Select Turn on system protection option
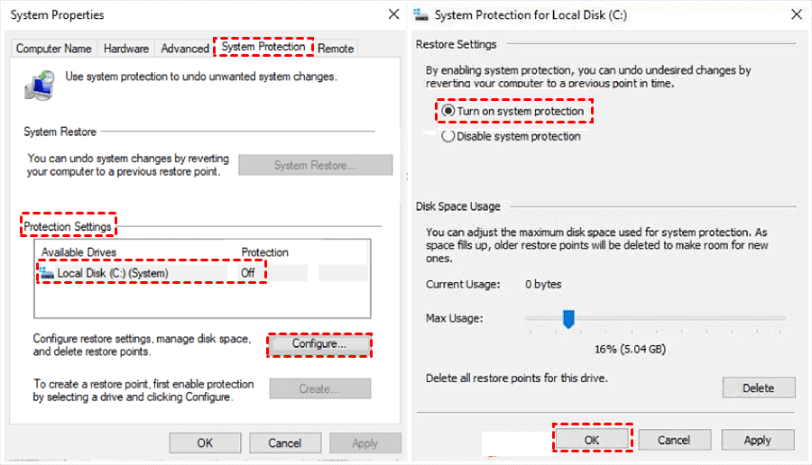The width and height of the screenshot is (812, 465). [x=448, y=112]
